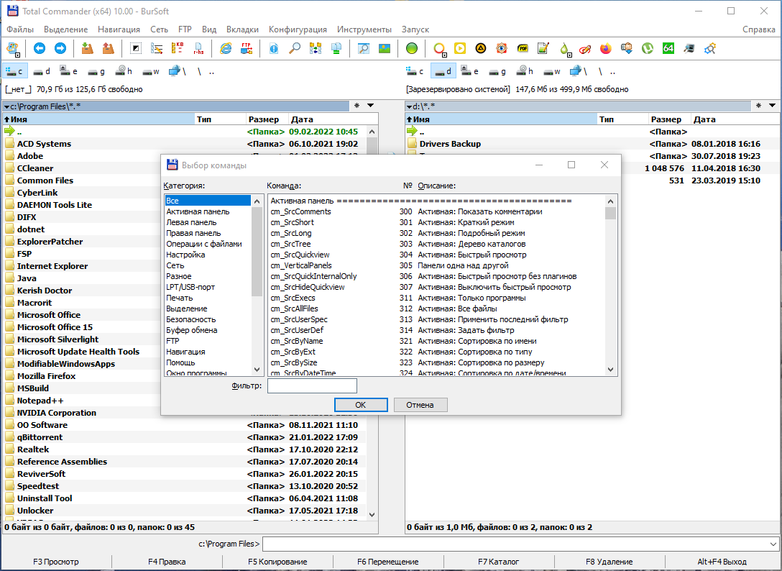Switch left panel to drive e
Image resolution: width=782 pixels, height=571 pixels.
(68, 71)
